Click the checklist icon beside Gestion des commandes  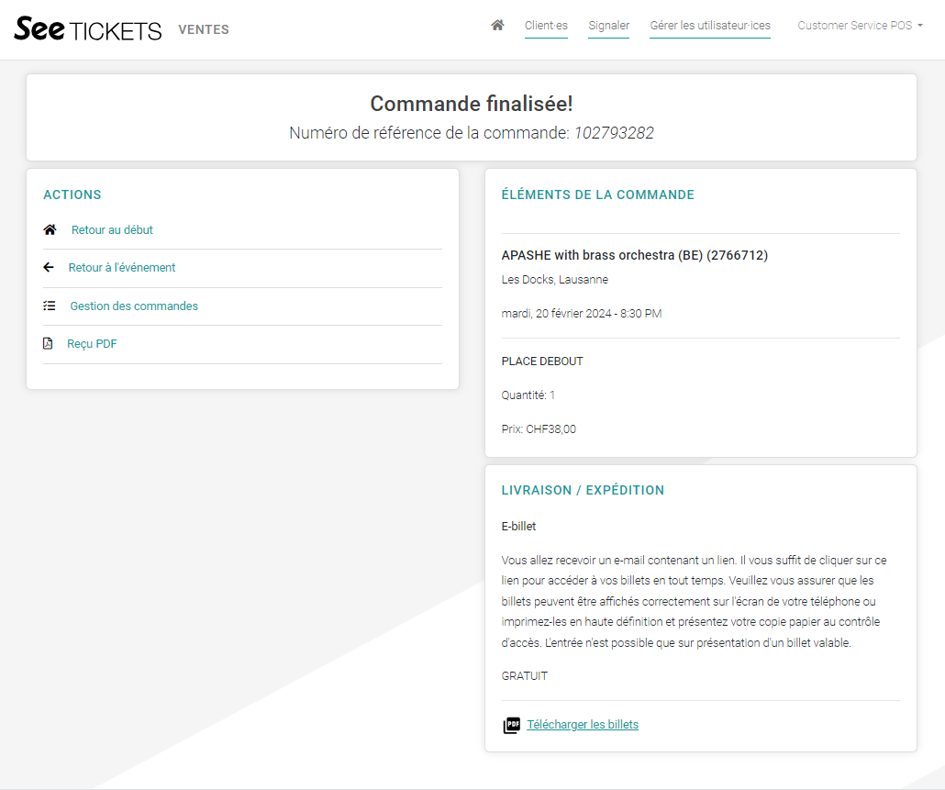(50, 306)
